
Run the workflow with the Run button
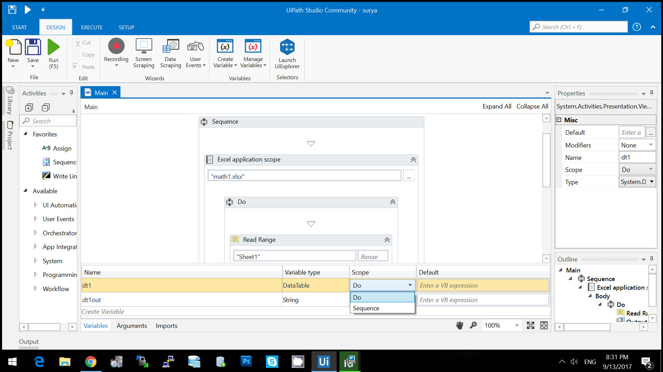point(54,48)
